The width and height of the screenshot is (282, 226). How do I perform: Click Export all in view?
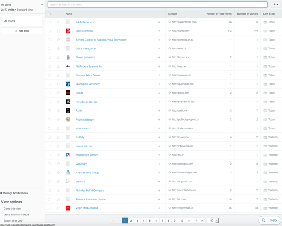pos(13,221)
